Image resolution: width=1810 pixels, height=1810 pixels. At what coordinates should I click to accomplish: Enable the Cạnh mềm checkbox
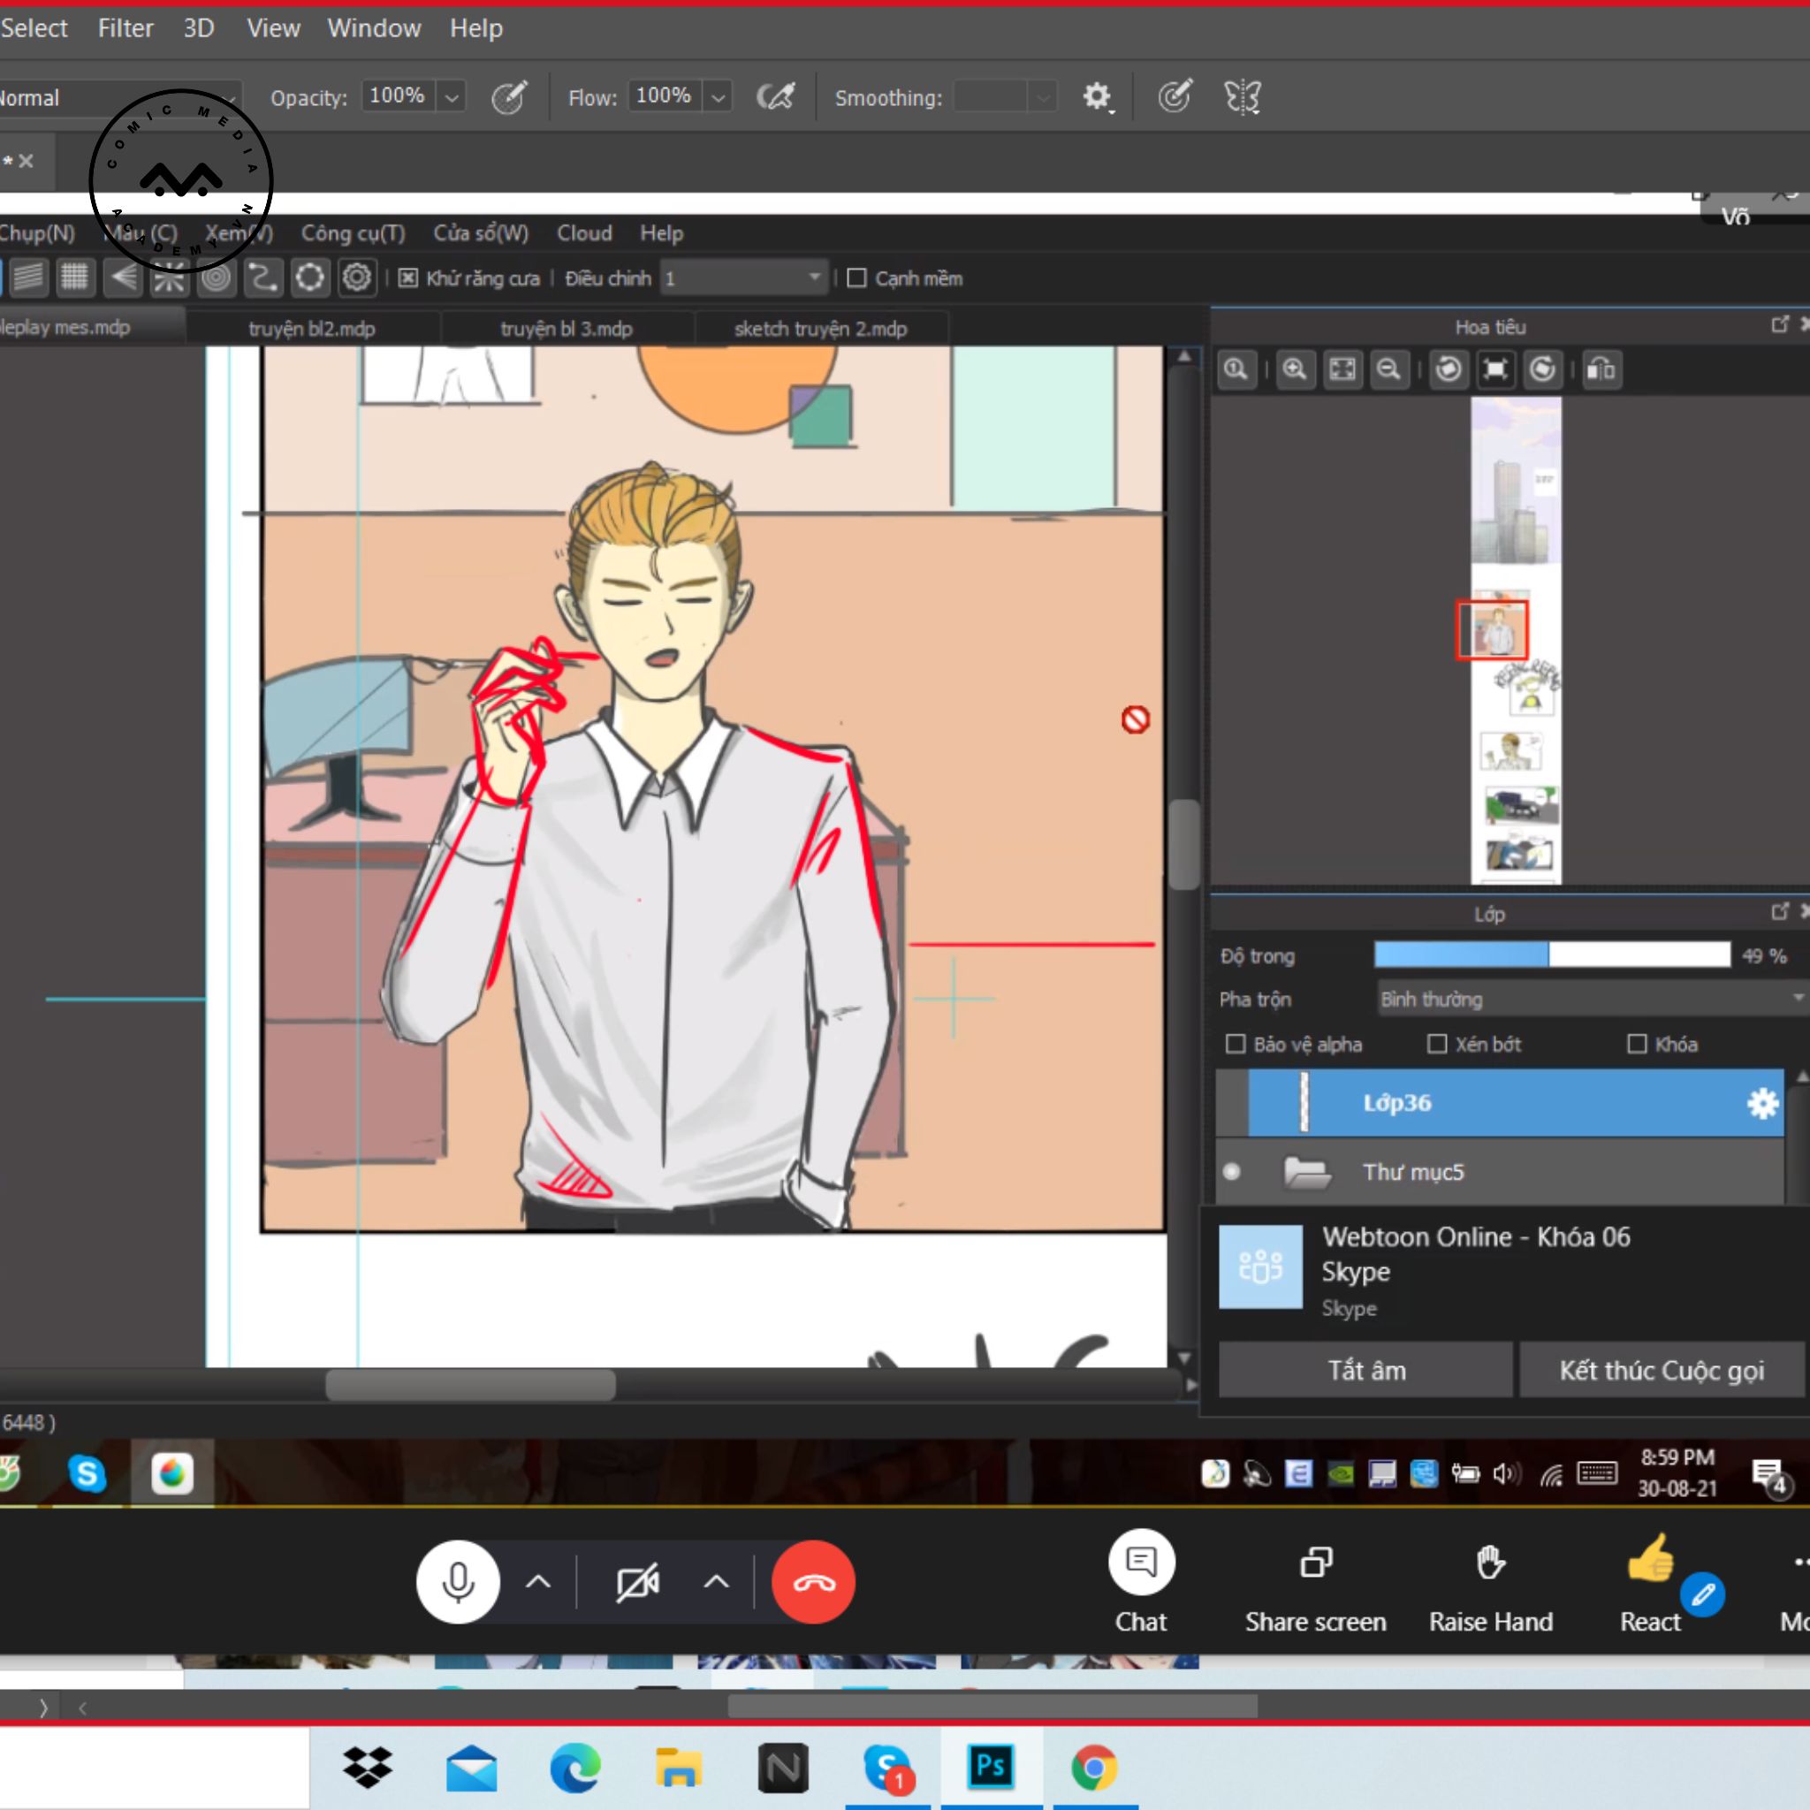(x=856, y=278)
